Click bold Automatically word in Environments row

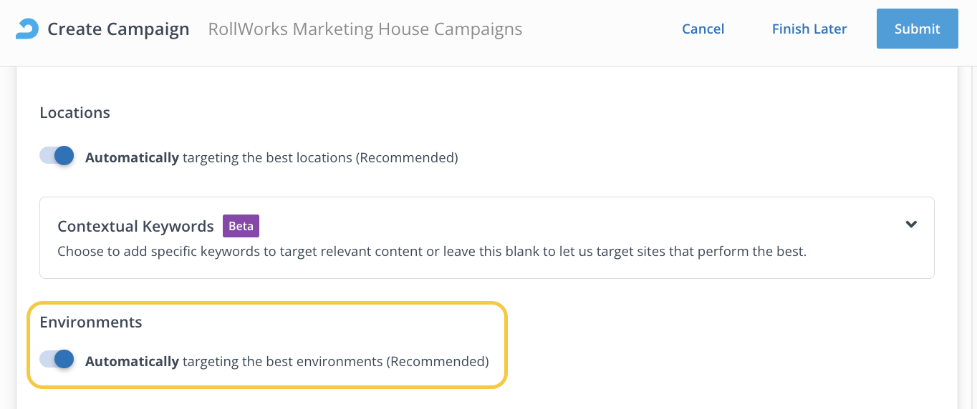[x=132, y=361]
